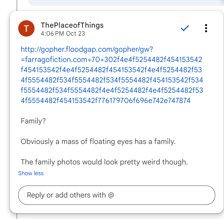The height and width of the screenshot is (219, 224).
Task: Click the 4:06 PM Oct 23 timestamp
Action: [x=63, y=34]
